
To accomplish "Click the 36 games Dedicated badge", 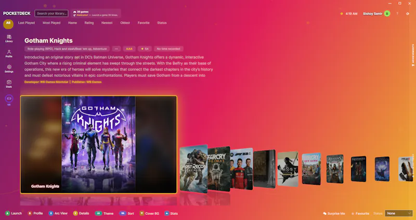I will tap(96, 13).
